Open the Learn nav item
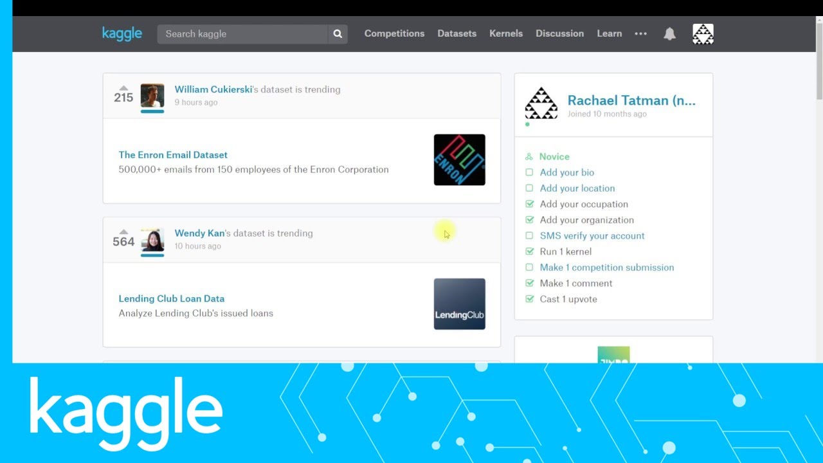This screenshot has width=823, height=463. coord(609,33)
